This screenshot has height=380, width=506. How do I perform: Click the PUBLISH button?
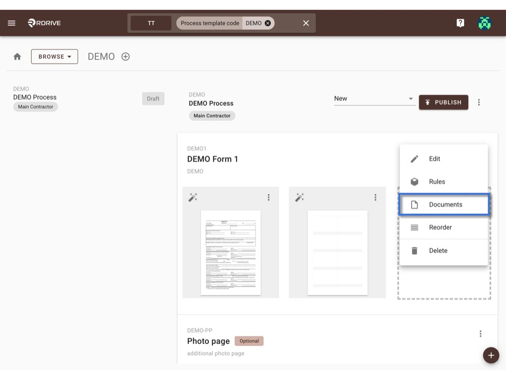(443, 102)
